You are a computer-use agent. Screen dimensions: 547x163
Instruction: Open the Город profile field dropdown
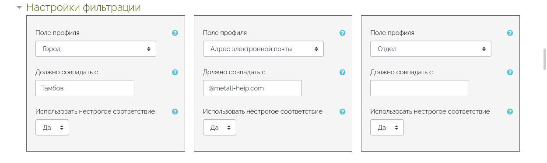click(x=96, y=49)
